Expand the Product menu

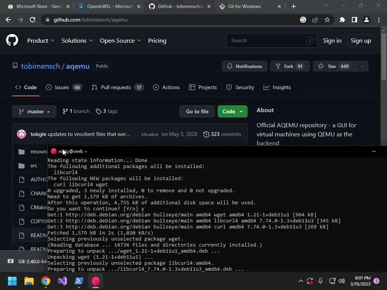coord(41,41)
